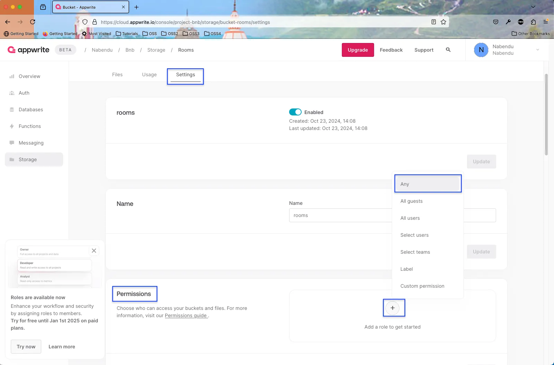This screenshot has height=365, width=554.
Task: Bookmark this page with star icon
Action: [x=443, y=22]
